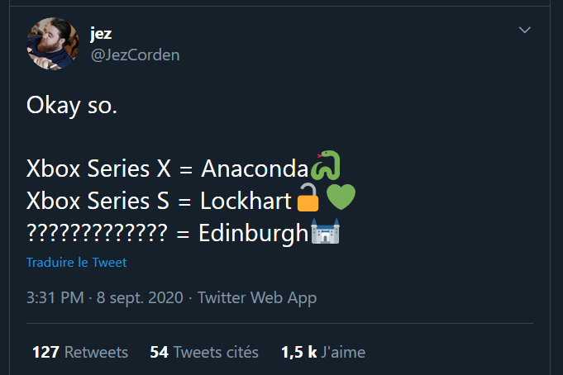563x375 pixels.
Task: Click the green snake emoji after Anaconda
Action: coord(326,166)
